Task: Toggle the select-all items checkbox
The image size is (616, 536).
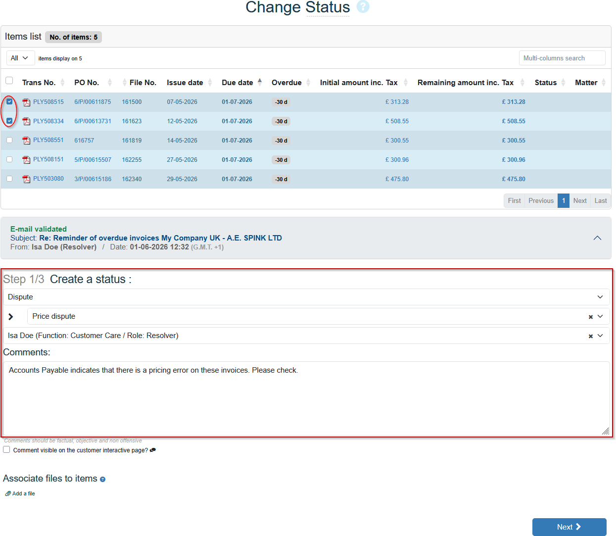Action: point(9,80)
